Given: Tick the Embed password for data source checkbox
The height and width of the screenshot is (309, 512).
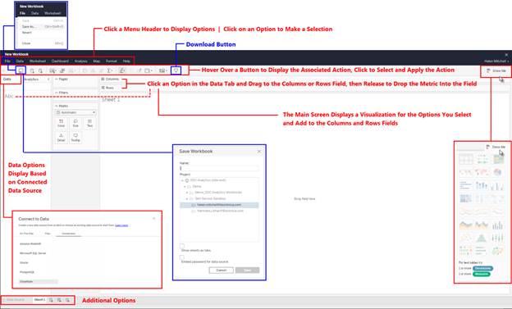Looking at the screenshot, I should [x=182, y=257].
